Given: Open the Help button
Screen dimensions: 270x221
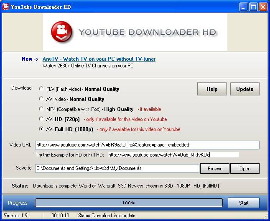Looking at the screenshot, I should [x=212, y=89].
